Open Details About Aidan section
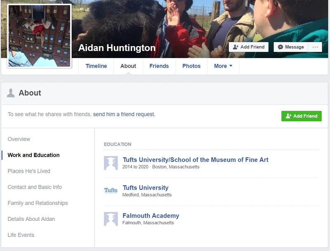 31,219
